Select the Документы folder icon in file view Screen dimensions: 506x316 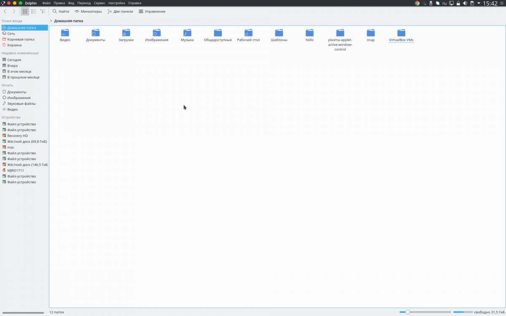tap(96, 33)
